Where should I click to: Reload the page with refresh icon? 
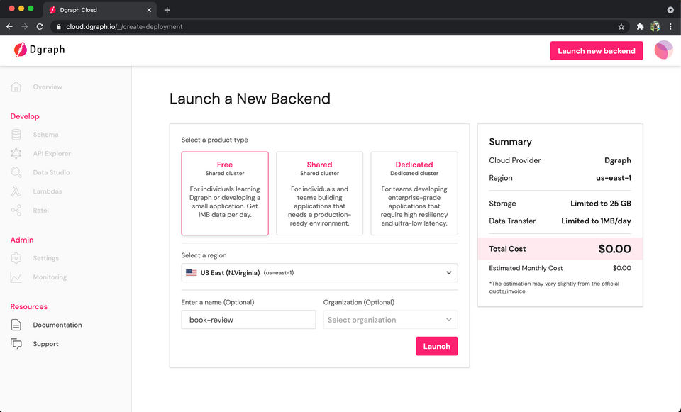point(40,26)
